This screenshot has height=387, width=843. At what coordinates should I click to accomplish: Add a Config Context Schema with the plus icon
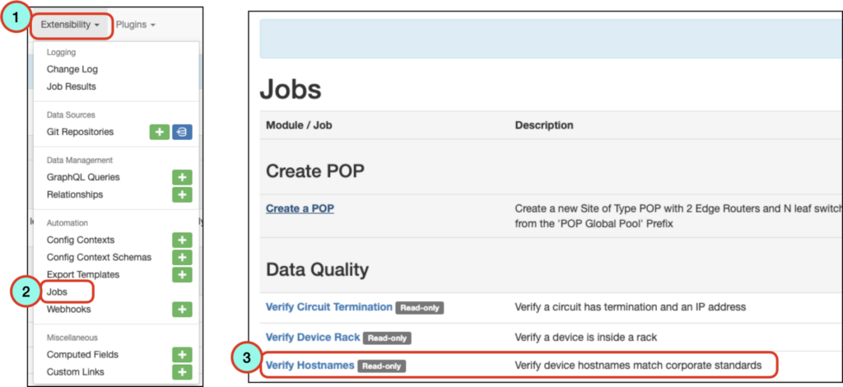(182, 258)
